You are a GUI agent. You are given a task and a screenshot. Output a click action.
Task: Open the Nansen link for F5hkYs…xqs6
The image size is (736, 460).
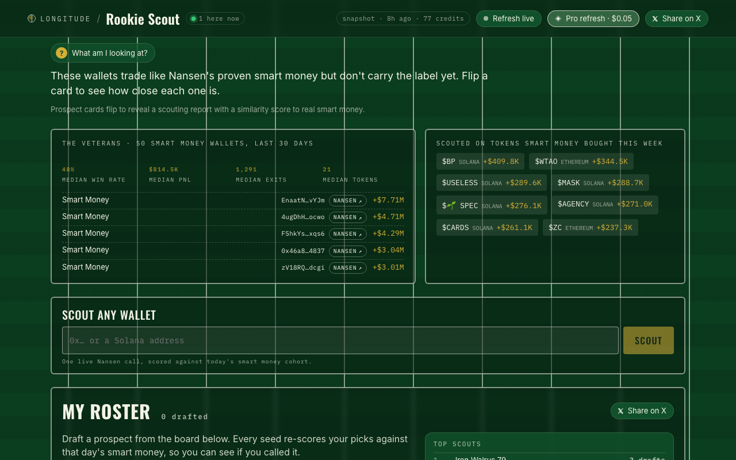pyautogui.click(x=348, y=234)
